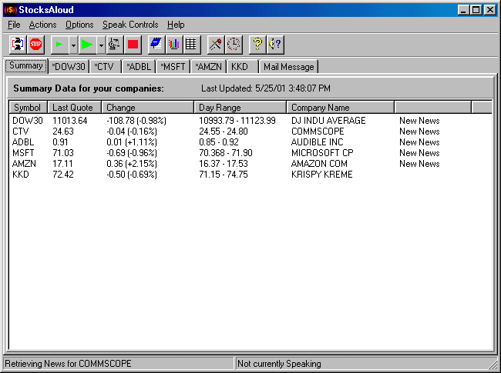Click the yellow question mark help icon
This screenshot has width=501, height=373.
click(x=257, y=44)
